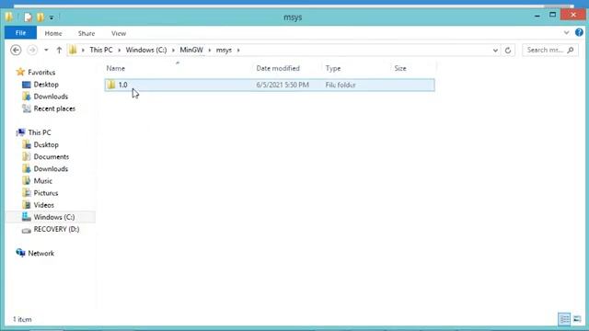Open Documents under This PC

(x=52, y=156)
